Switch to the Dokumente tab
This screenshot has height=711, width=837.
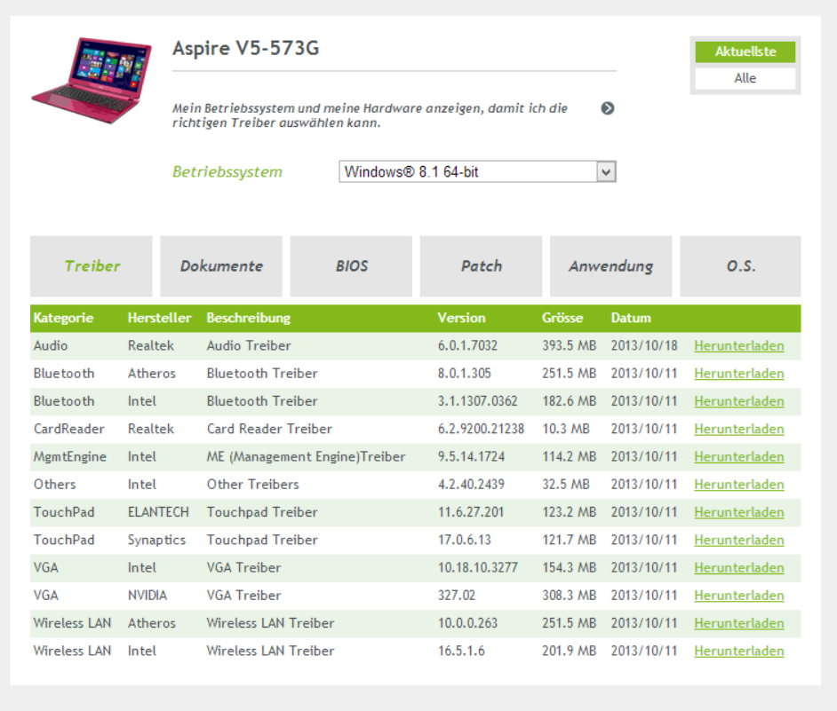pos(221,266)
